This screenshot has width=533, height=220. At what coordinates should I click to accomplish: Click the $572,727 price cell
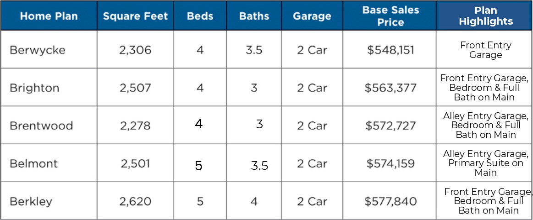[x=390, y=126]
